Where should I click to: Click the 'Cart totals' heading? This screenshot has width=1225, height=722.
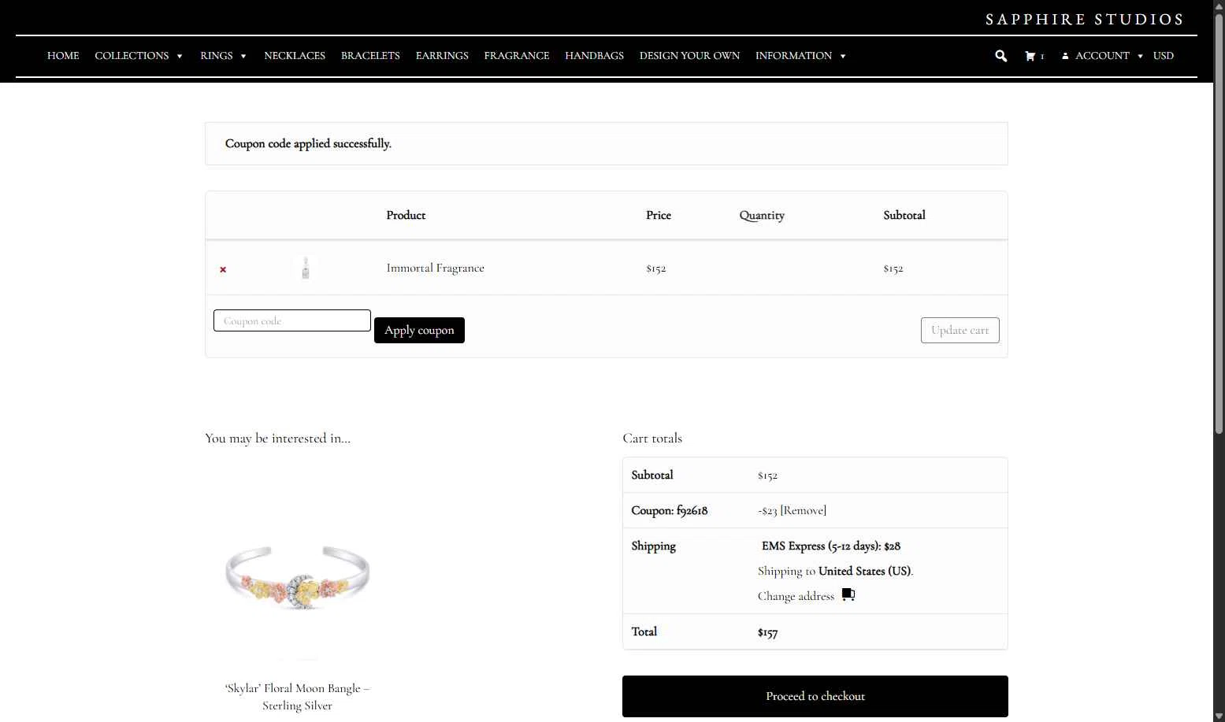(x=652, y=439)
